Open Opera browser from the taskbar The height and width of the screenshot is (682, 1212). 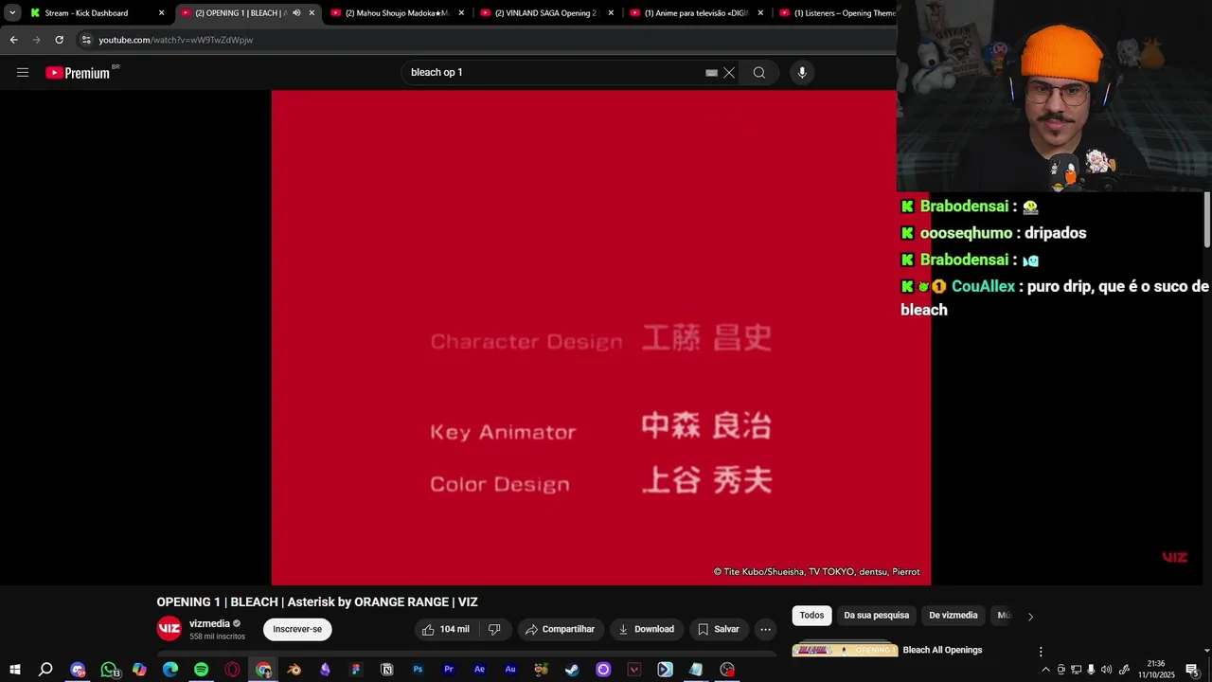[232, 670]
